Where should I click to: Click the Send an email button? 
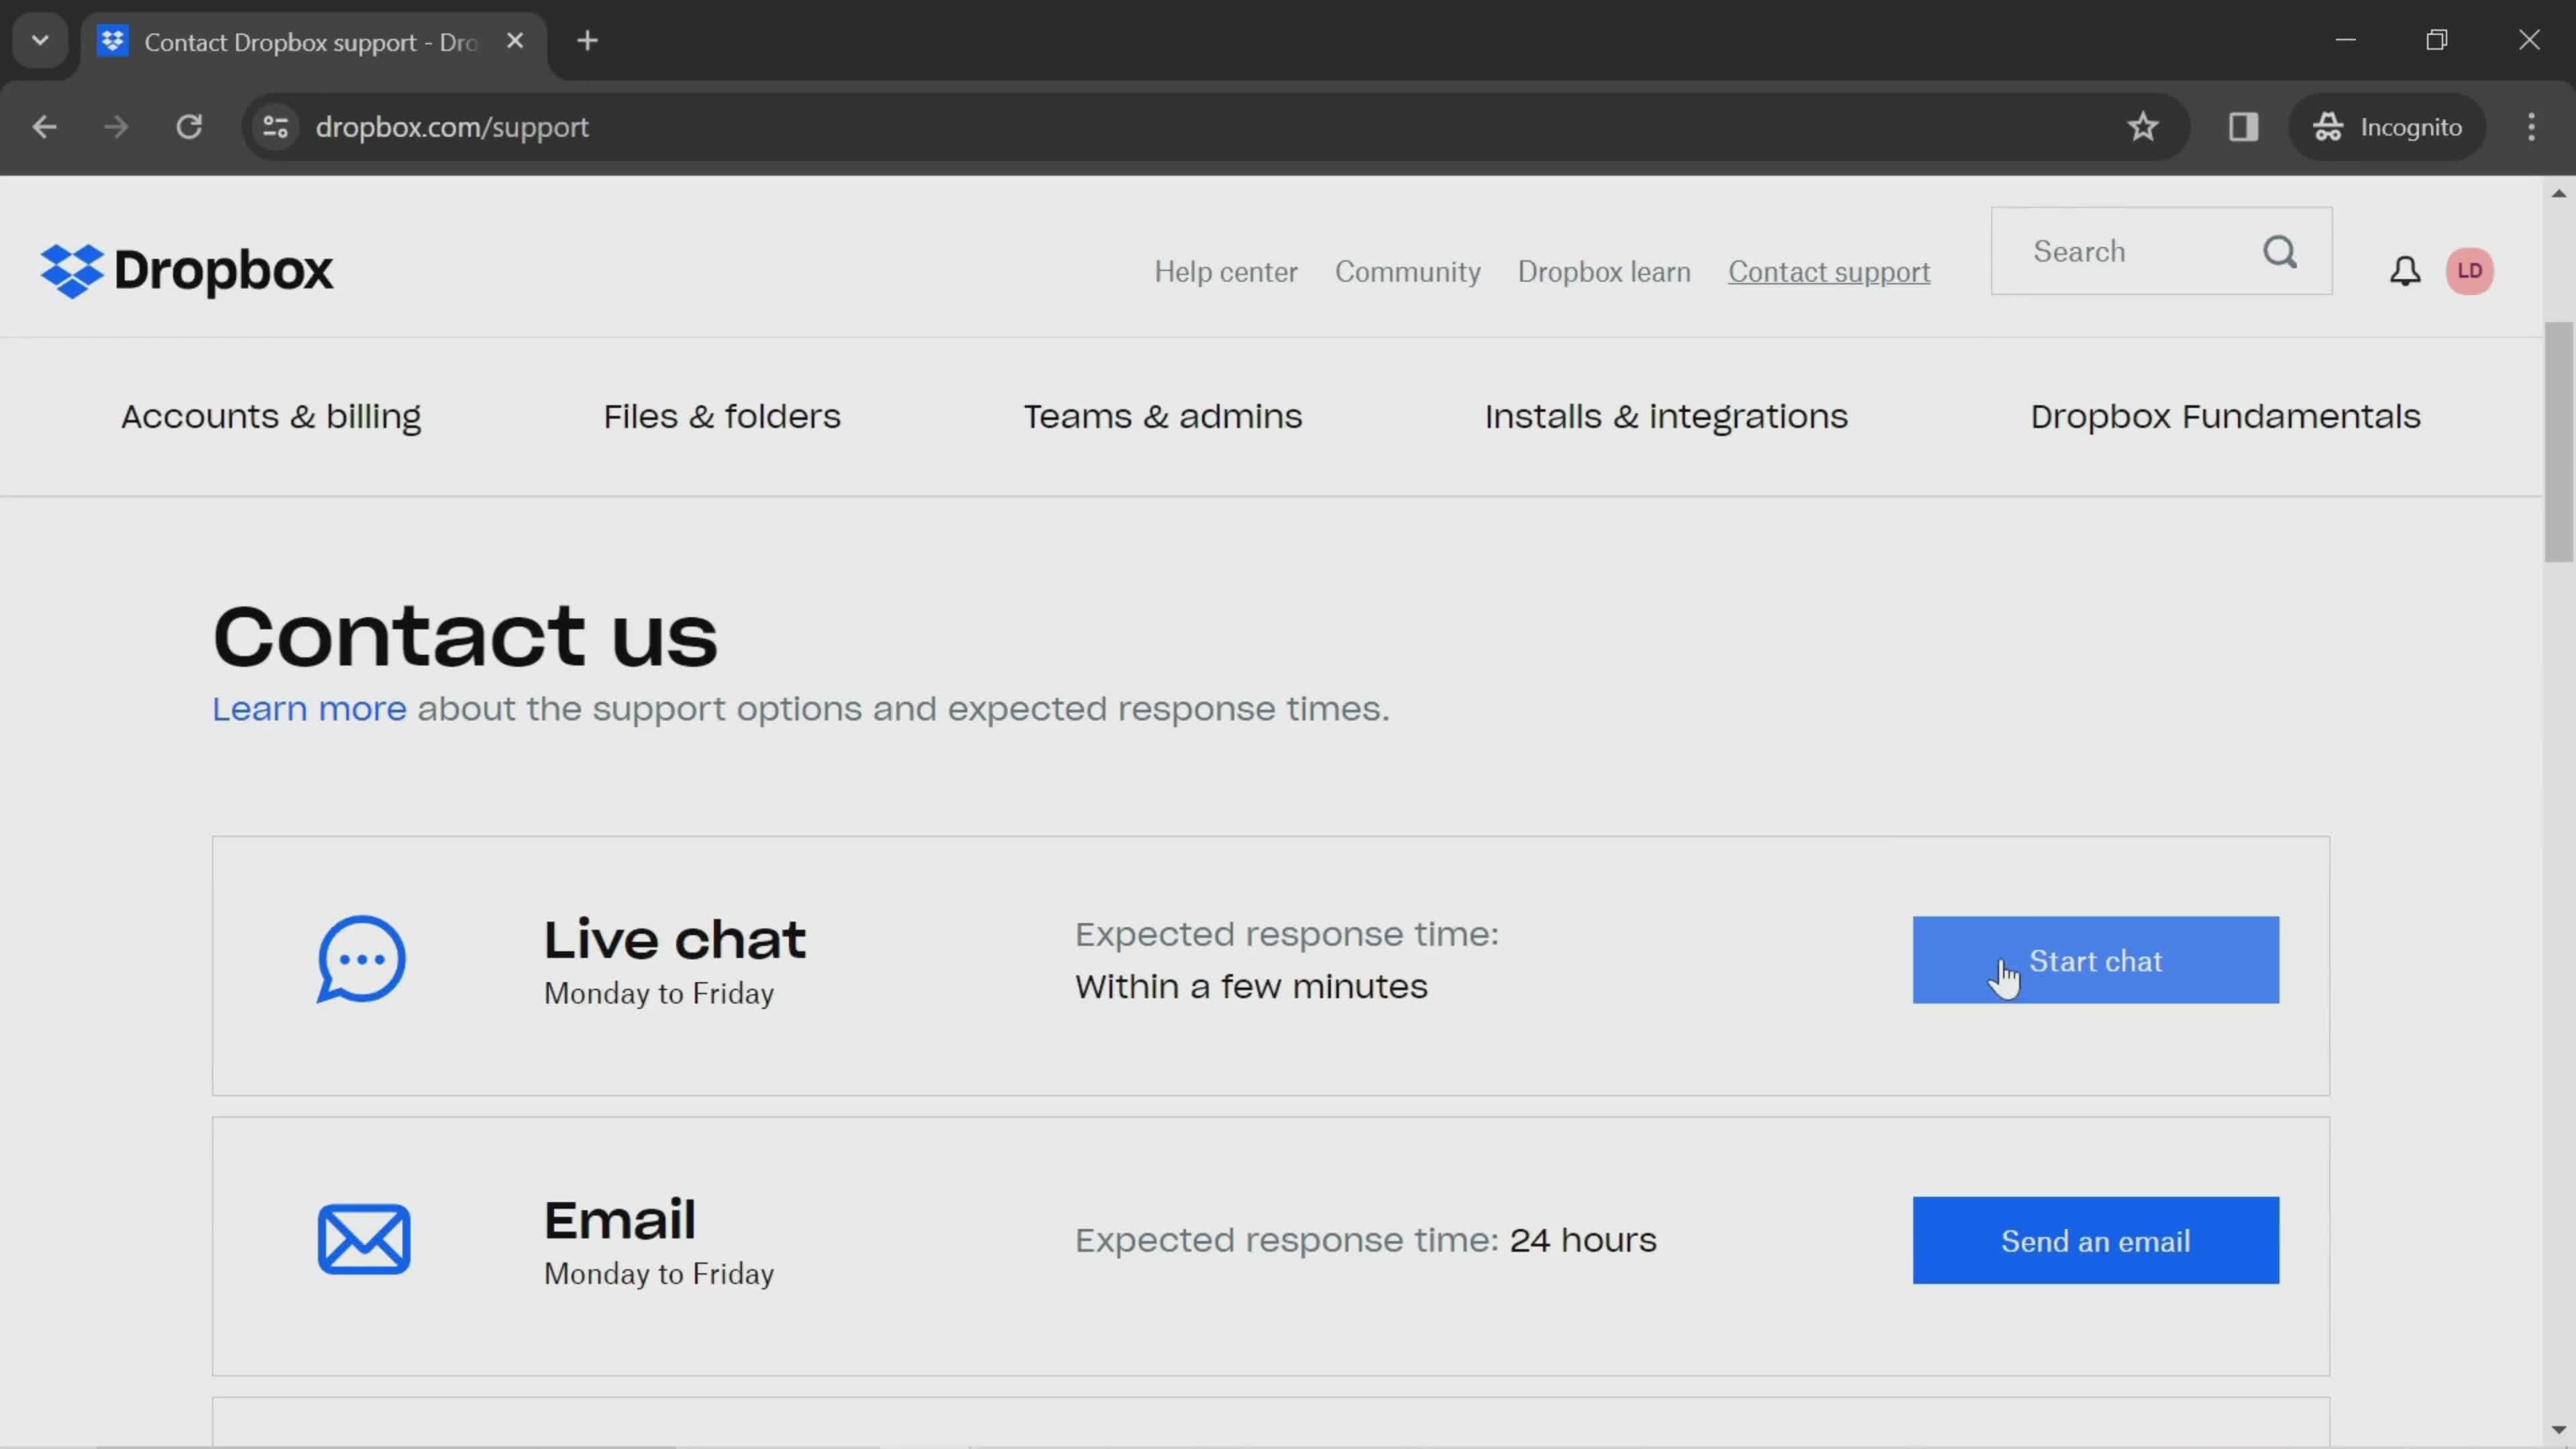2095,1240
